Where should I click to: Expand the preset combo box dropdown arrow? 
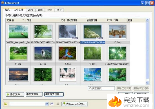(x=47, y=104)
